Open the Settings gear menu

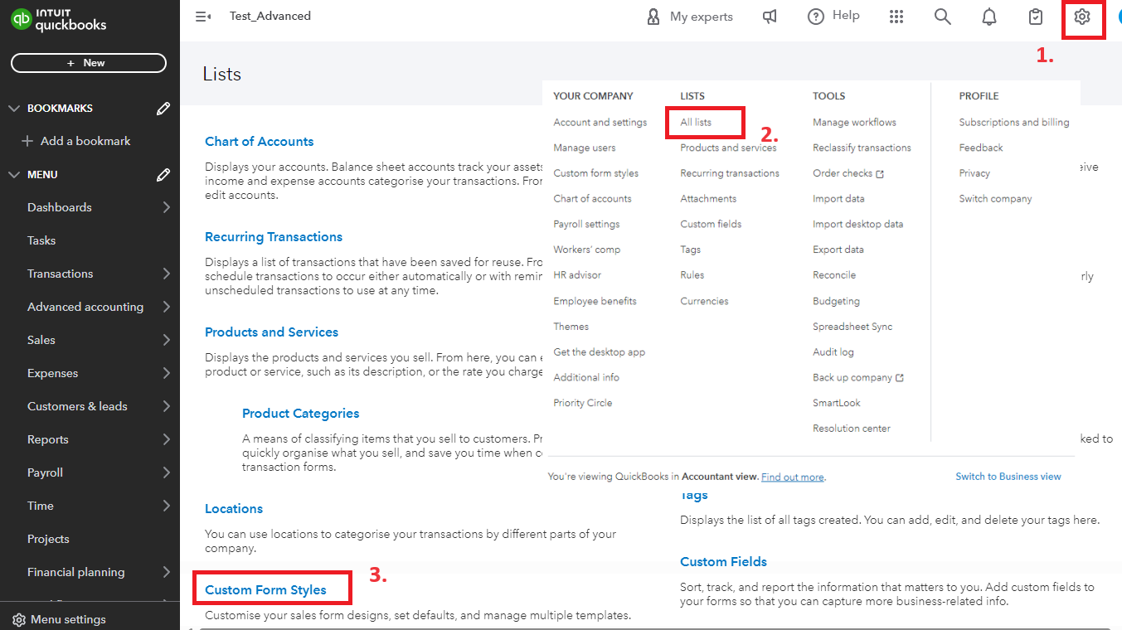click(x=1083, y=16)
